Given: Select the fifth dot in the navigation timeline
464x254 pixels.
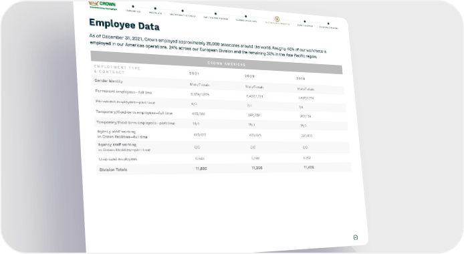Looking at the screenshot, I should pos(246,16).
